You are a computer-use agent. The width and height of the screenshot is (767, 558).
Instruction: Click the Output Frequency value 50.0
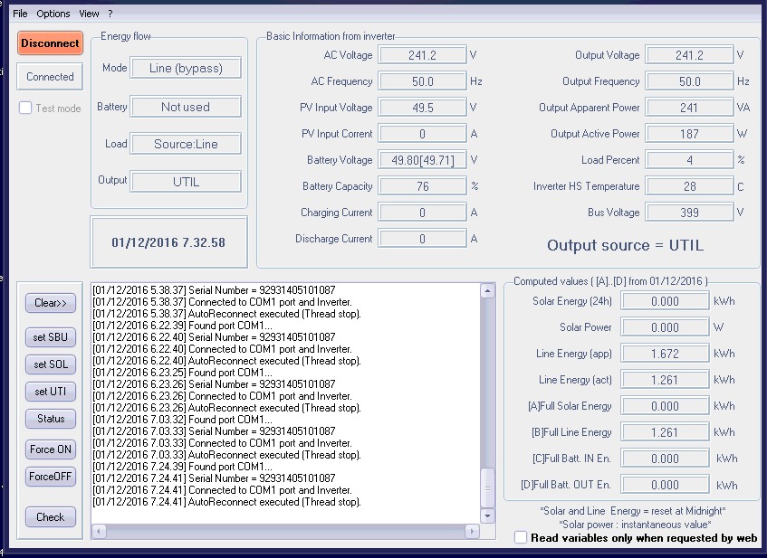pyautogui.click(x=690, y=81)
